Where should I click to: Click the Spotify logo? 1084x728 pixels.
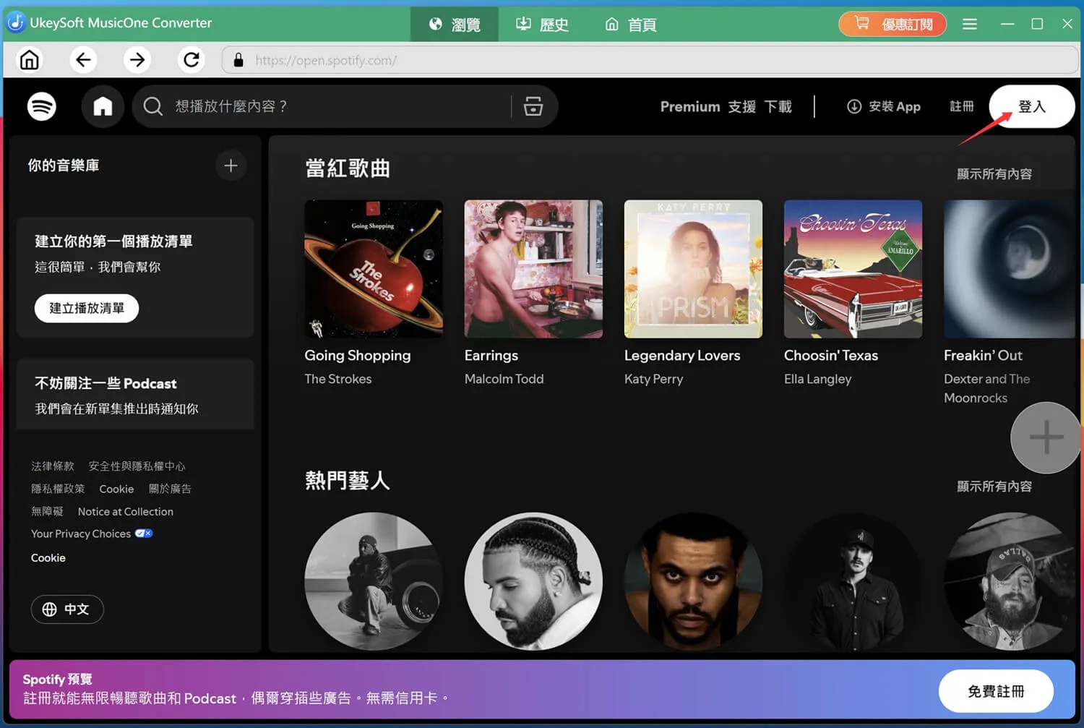42,107
